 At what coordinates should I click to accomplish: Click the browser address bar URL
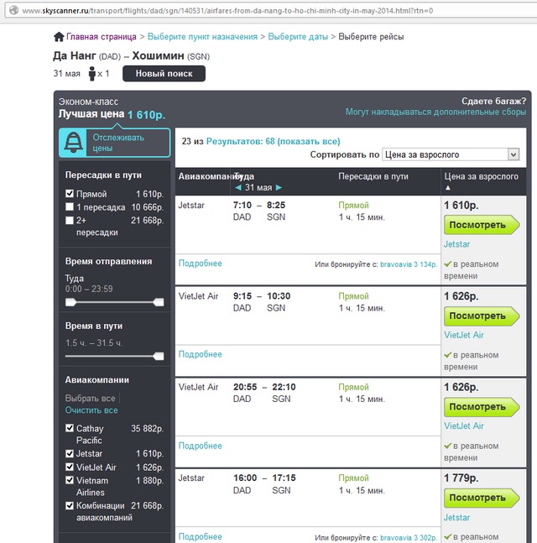point(227,11)
